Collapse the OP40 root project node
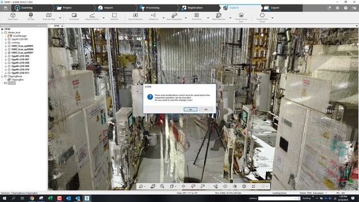The height and width of the screenshot is (202, 359). tap(2, 29)
